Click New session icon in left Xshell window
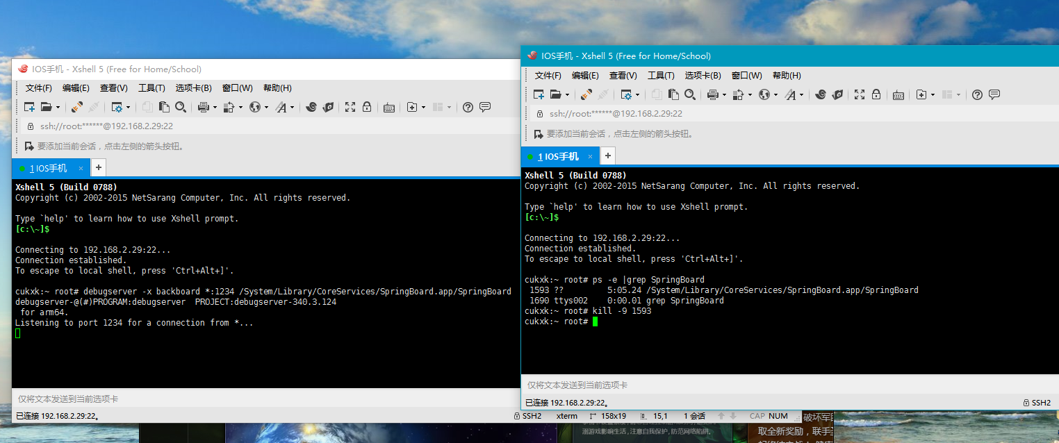Screen dimensions: 1059x443 (x=29, y=107)
